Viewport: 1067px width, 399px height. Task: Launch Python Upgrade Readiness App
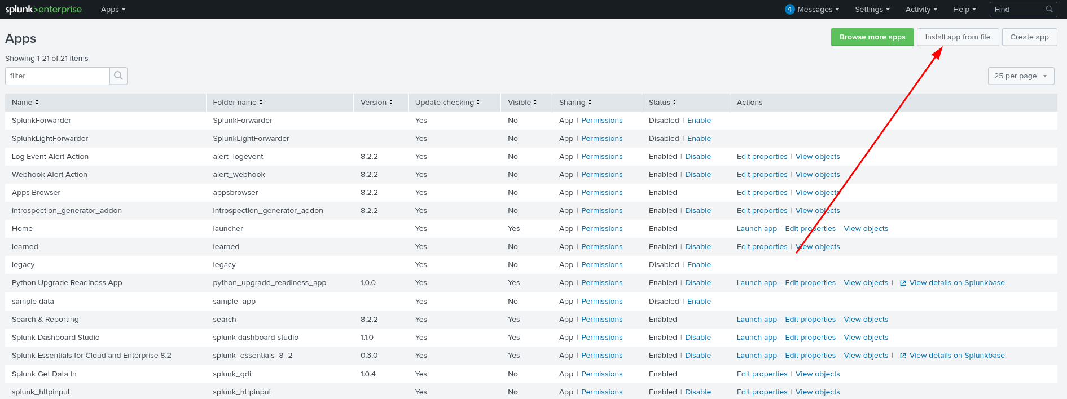pyautogui.click(x=757, y=283)
